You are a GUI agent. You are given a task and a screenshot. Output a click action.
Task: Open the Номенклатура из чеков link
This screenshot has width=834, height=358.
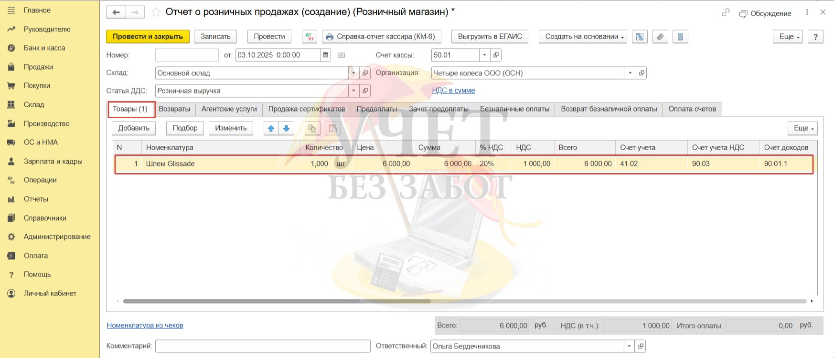145,326
